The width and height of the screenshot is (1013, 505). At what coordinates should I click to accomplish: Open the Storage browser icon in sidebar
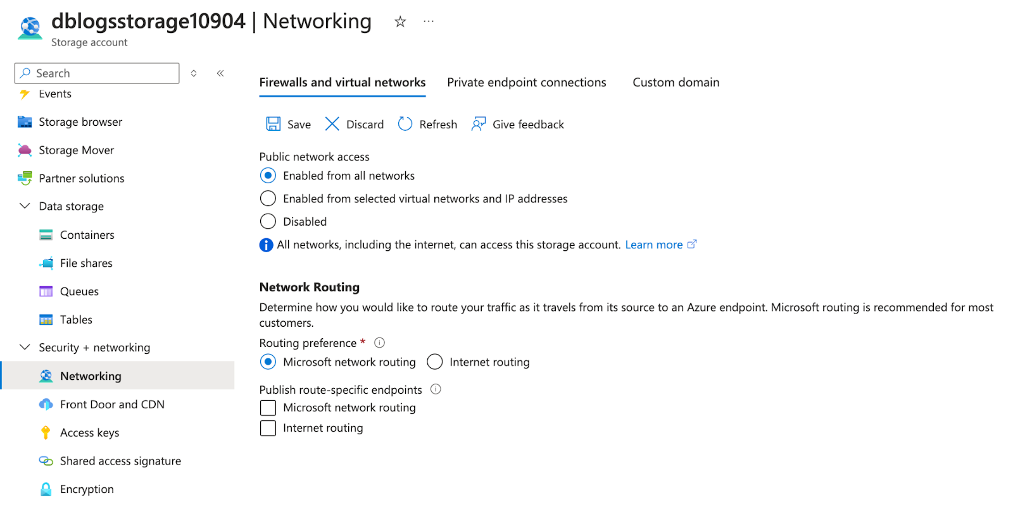pyautogui.click(x=25, y=122)
